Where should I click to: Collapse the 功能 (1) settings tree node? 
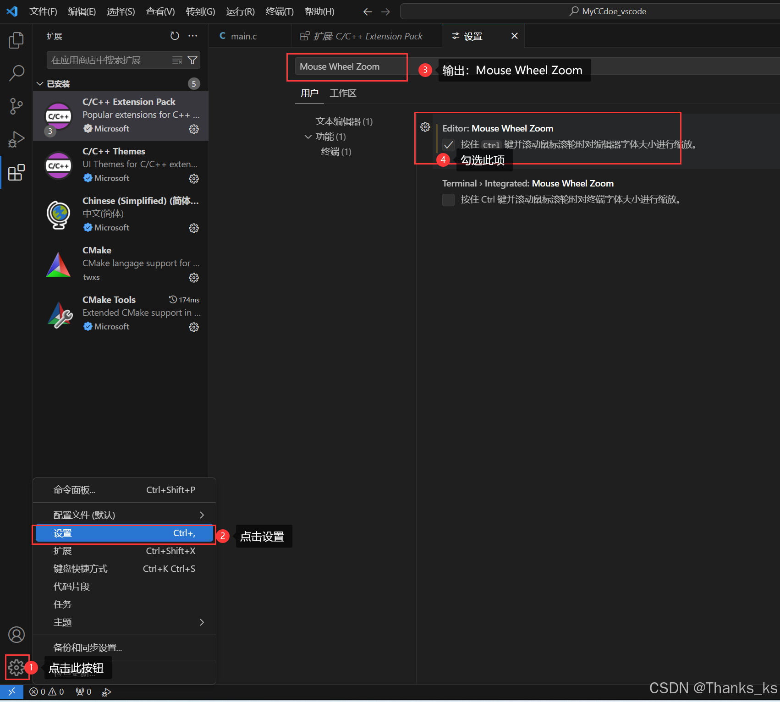coord(308,137)
